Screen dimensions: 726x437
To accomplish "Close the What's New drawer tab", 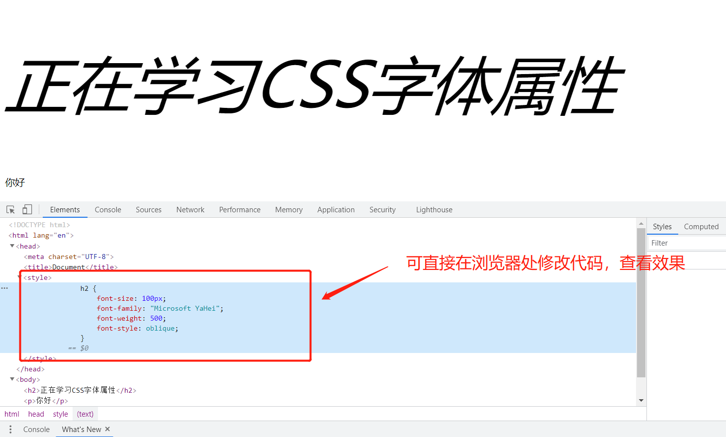I will point(107,429).
